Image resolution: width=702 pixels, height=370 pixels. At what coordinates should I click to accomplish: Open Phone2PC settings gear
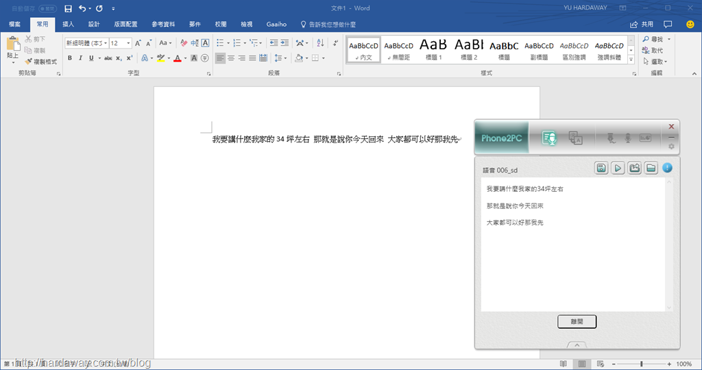671,147
